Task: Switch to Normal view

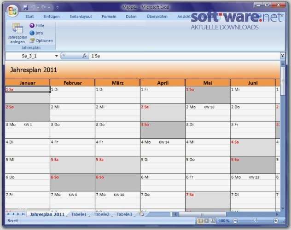Action: click(200, 221)
